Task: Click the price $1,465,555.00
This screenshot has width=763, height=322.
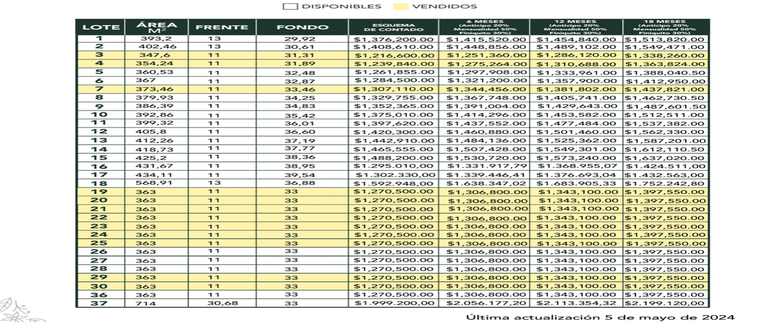Action: tap(394, 149)
